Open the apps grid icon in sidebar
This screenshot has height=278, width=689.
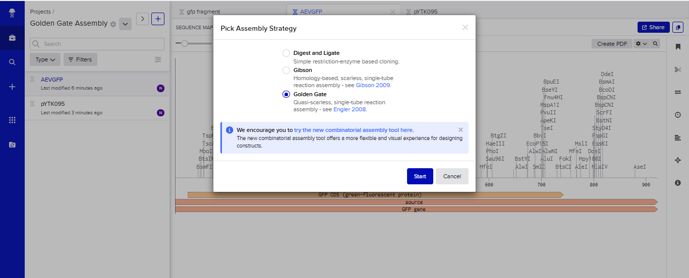click(x=12, y=120)
